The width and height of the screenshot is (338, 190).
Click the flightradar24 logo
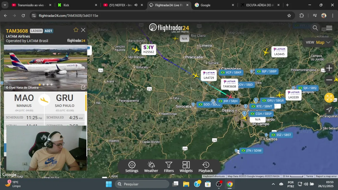(169, 28)
